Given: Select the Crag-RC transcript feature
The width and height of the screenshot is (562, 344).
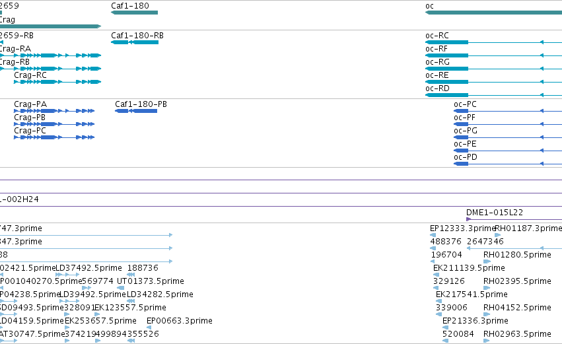Looking at the screenshot, I should tap(57, 82).
